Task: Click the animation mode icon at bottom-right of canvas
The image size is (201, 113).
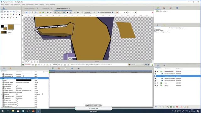Action: 152,65
